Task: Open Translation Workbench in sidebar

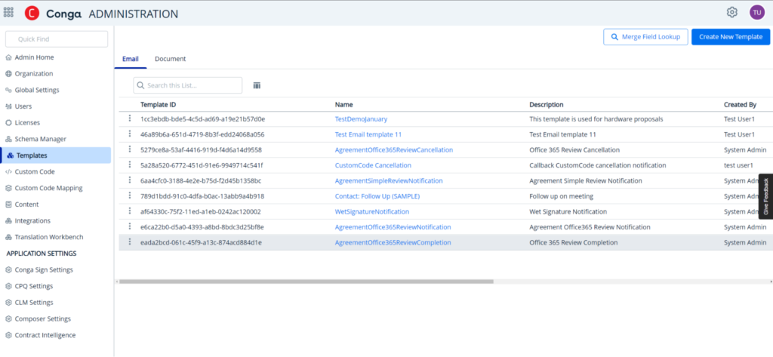Action: [49, 237]
